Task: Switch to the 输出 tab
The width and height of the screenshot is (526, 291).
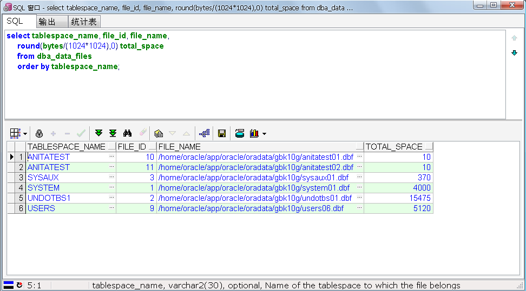Action: pos(51,22)
